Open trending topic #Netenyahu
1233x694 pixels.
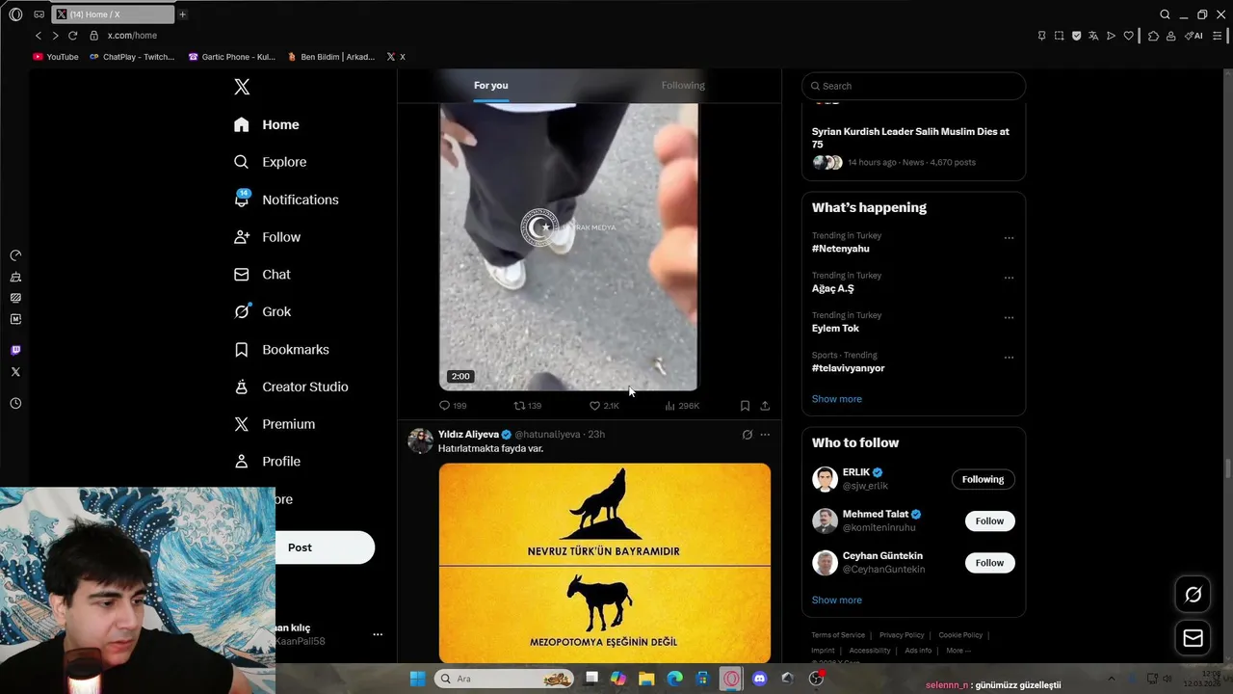(840, 249)
